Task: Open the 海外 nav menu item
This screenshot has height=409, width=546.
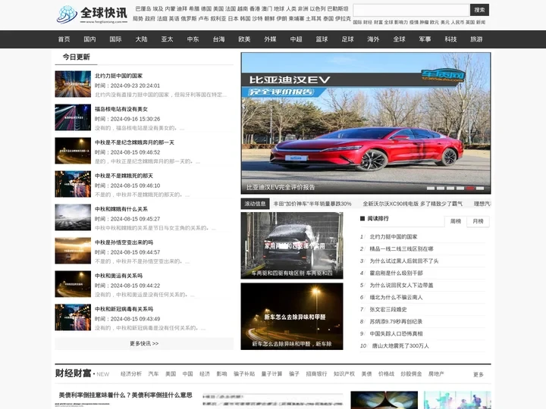Action: coord(373,39)
